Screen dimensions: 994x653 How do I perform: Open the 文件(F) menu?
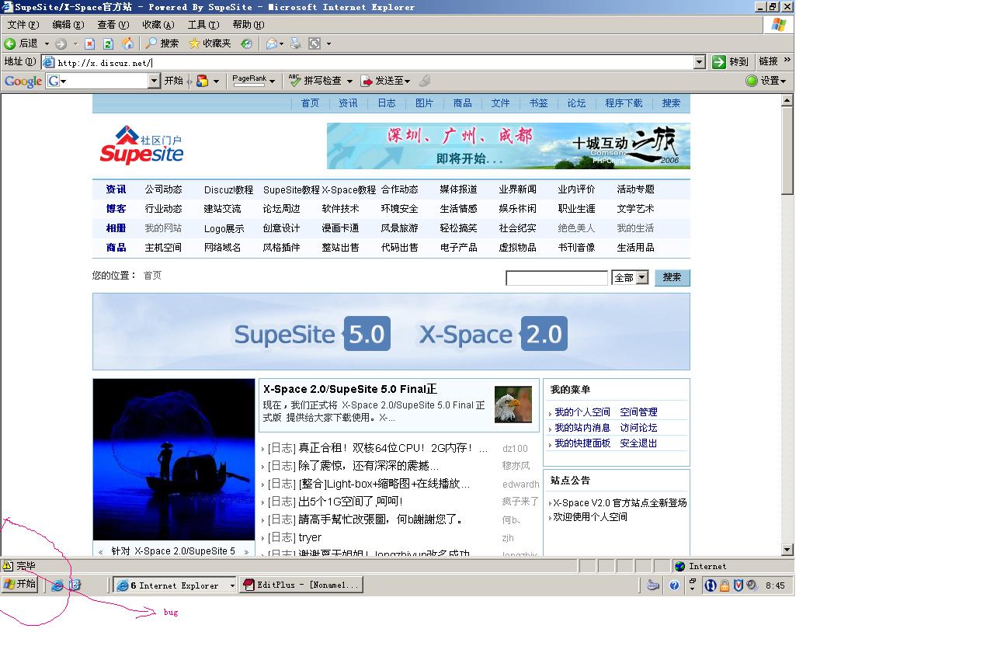click(x=23, y=25)
